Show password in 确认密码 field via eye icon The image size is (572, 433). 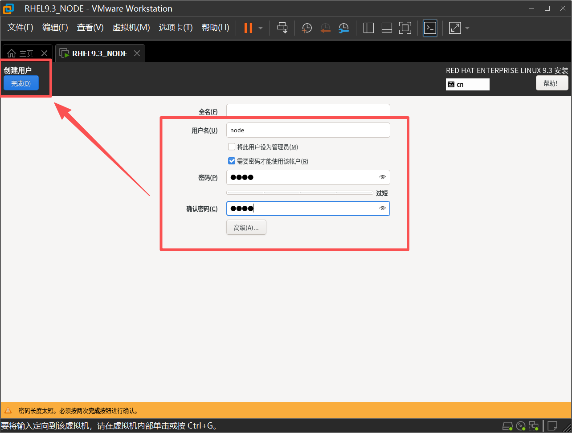382,208
